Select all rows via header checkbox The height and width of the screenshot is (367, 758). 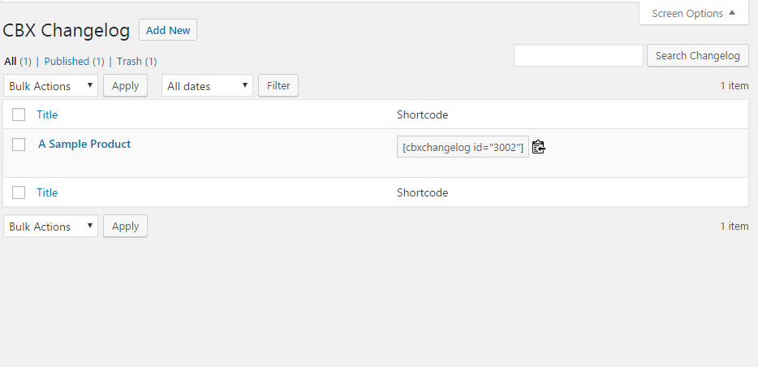coord(19,114)
